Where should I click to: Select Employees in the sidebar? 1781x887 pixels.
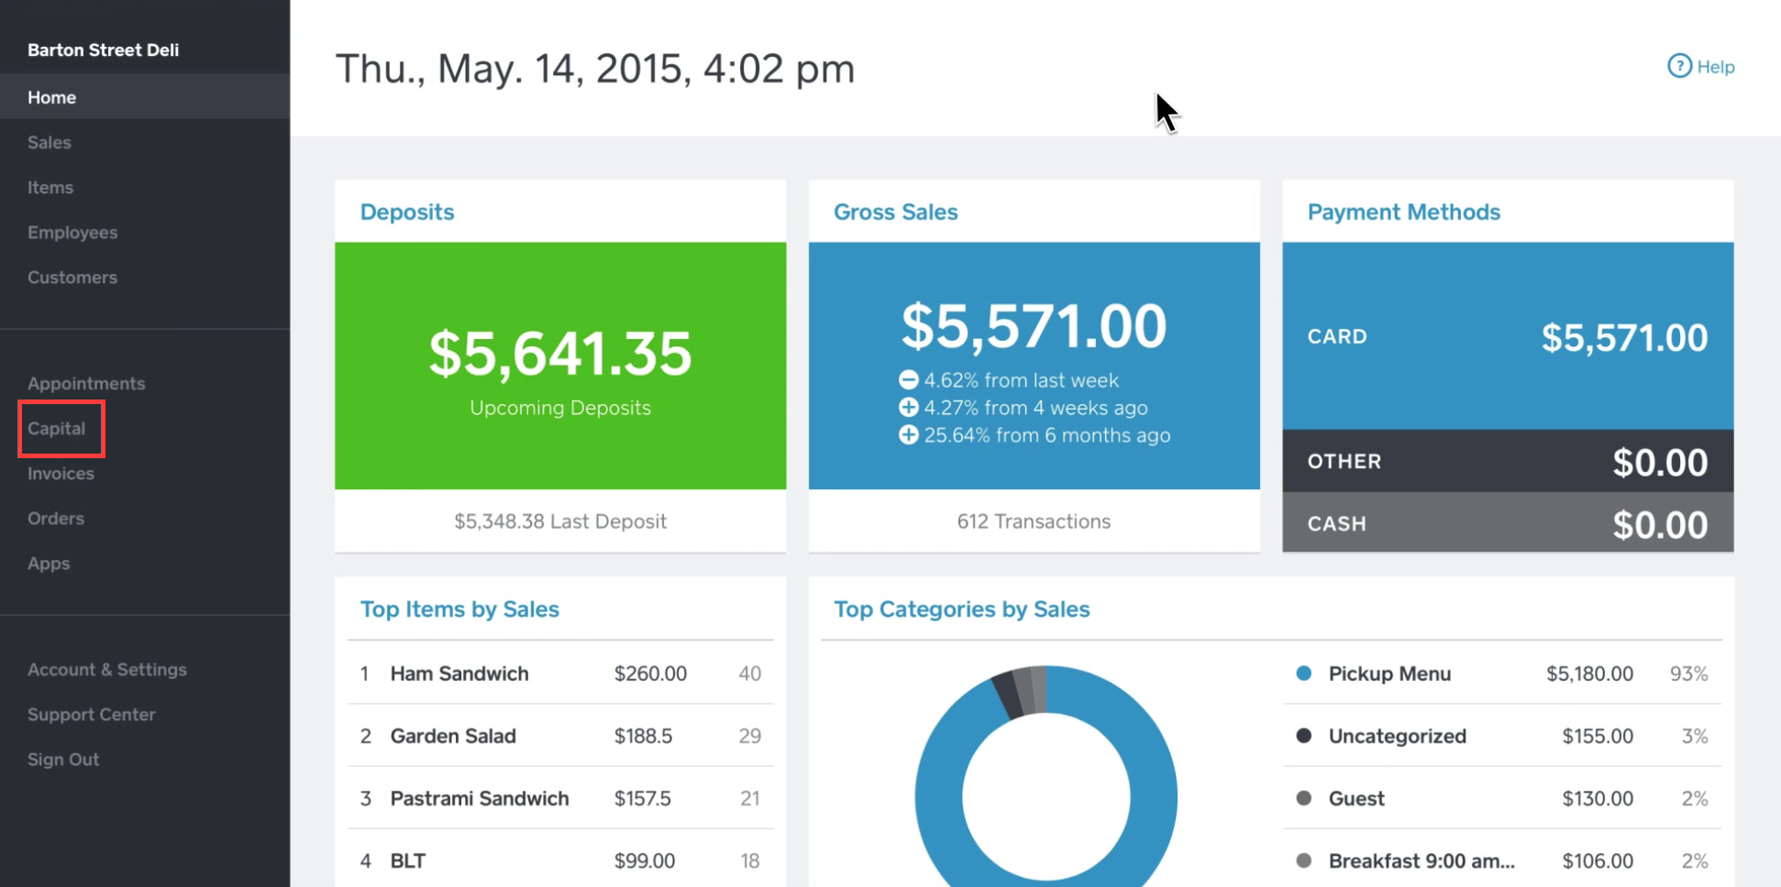click(72, 232)
